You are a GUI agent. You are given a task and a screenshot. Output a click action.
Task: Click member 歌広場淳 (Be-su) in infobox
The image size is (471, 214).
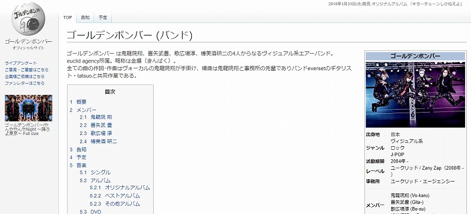(x=408, y=209)
